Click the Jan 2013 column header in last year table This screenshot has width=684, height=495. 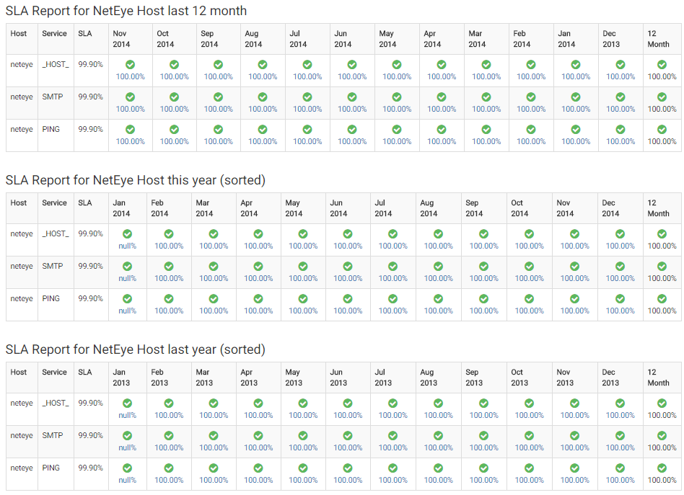coord(128,378)
